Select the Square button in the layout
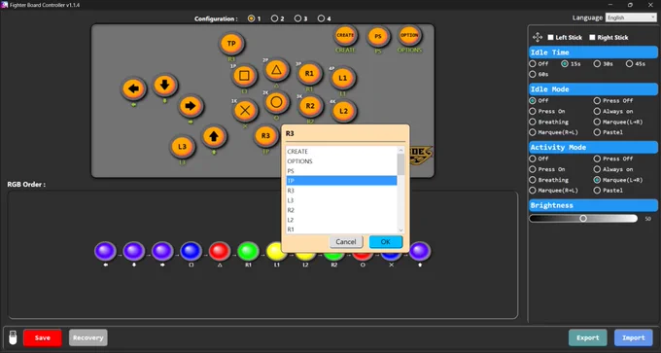The image size is (661, 353). point(244,76)
